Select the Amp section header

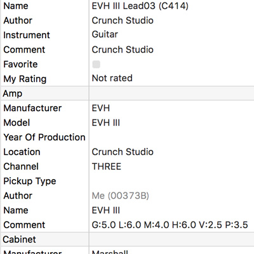(x=127, y=93)
